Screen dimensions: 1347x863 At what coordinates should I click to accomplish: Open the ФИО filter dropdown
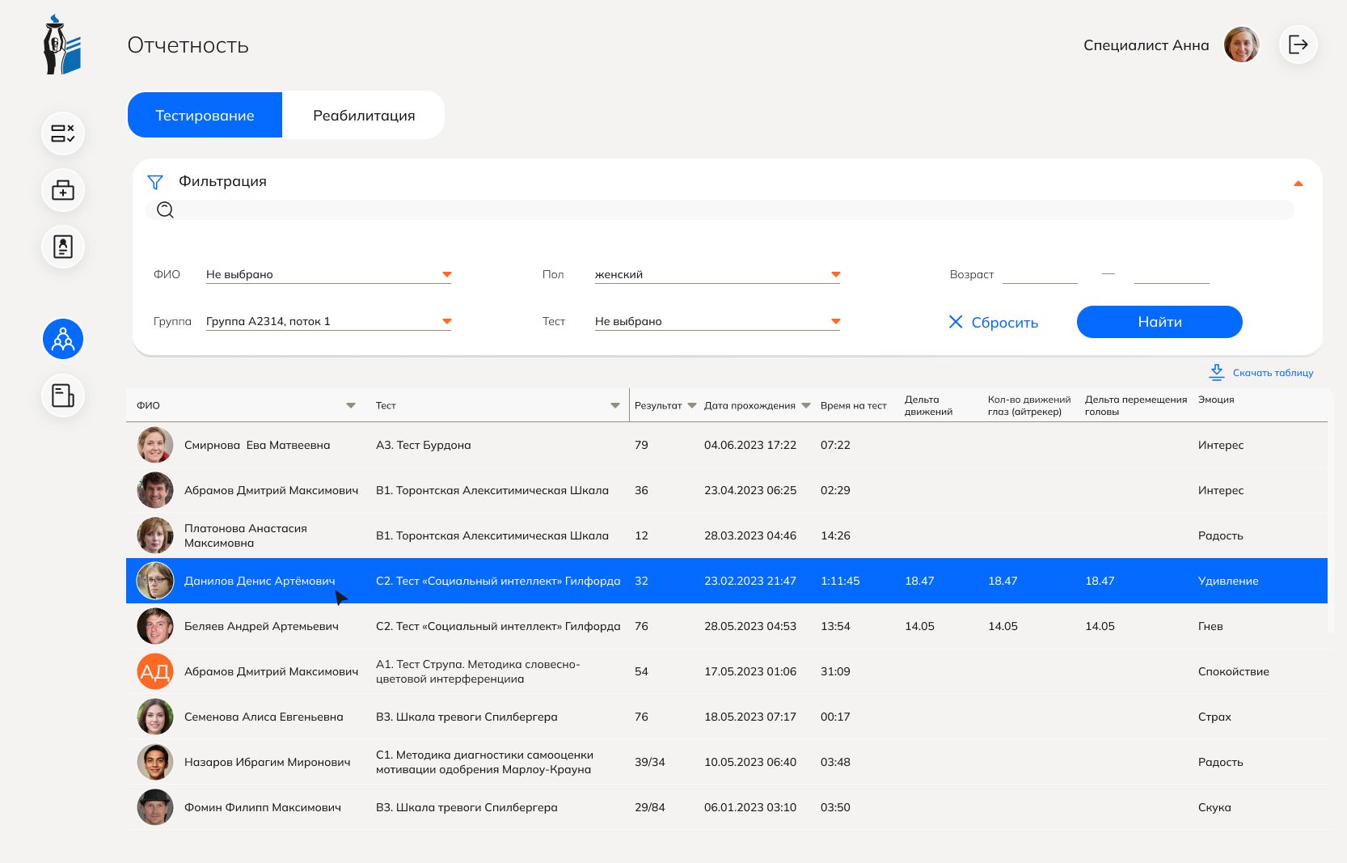[x=446, y=274]
